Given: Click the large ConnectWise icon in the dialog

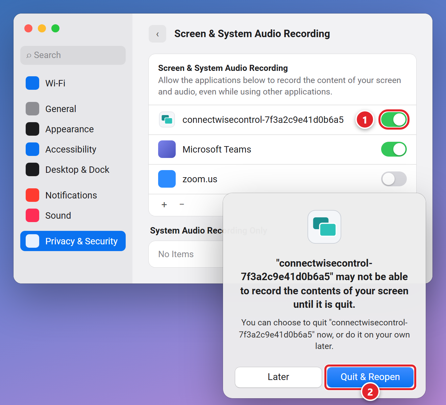Looking at the screenshot, I should 324,227.
